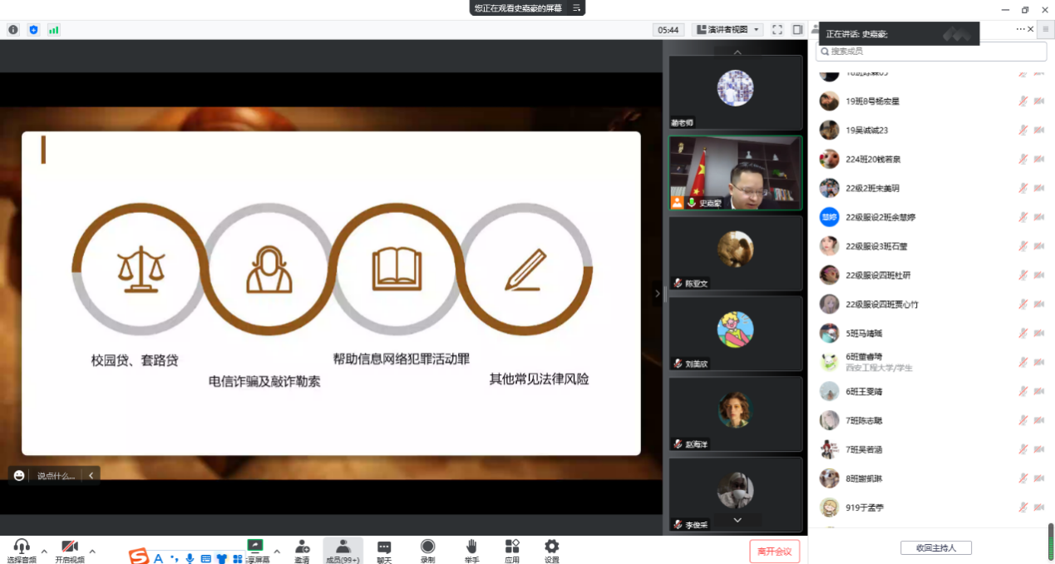The width and height of the screenshot is (1055, 564).
Task: Toggle the 成员 members panel
Action: (343, 549)
